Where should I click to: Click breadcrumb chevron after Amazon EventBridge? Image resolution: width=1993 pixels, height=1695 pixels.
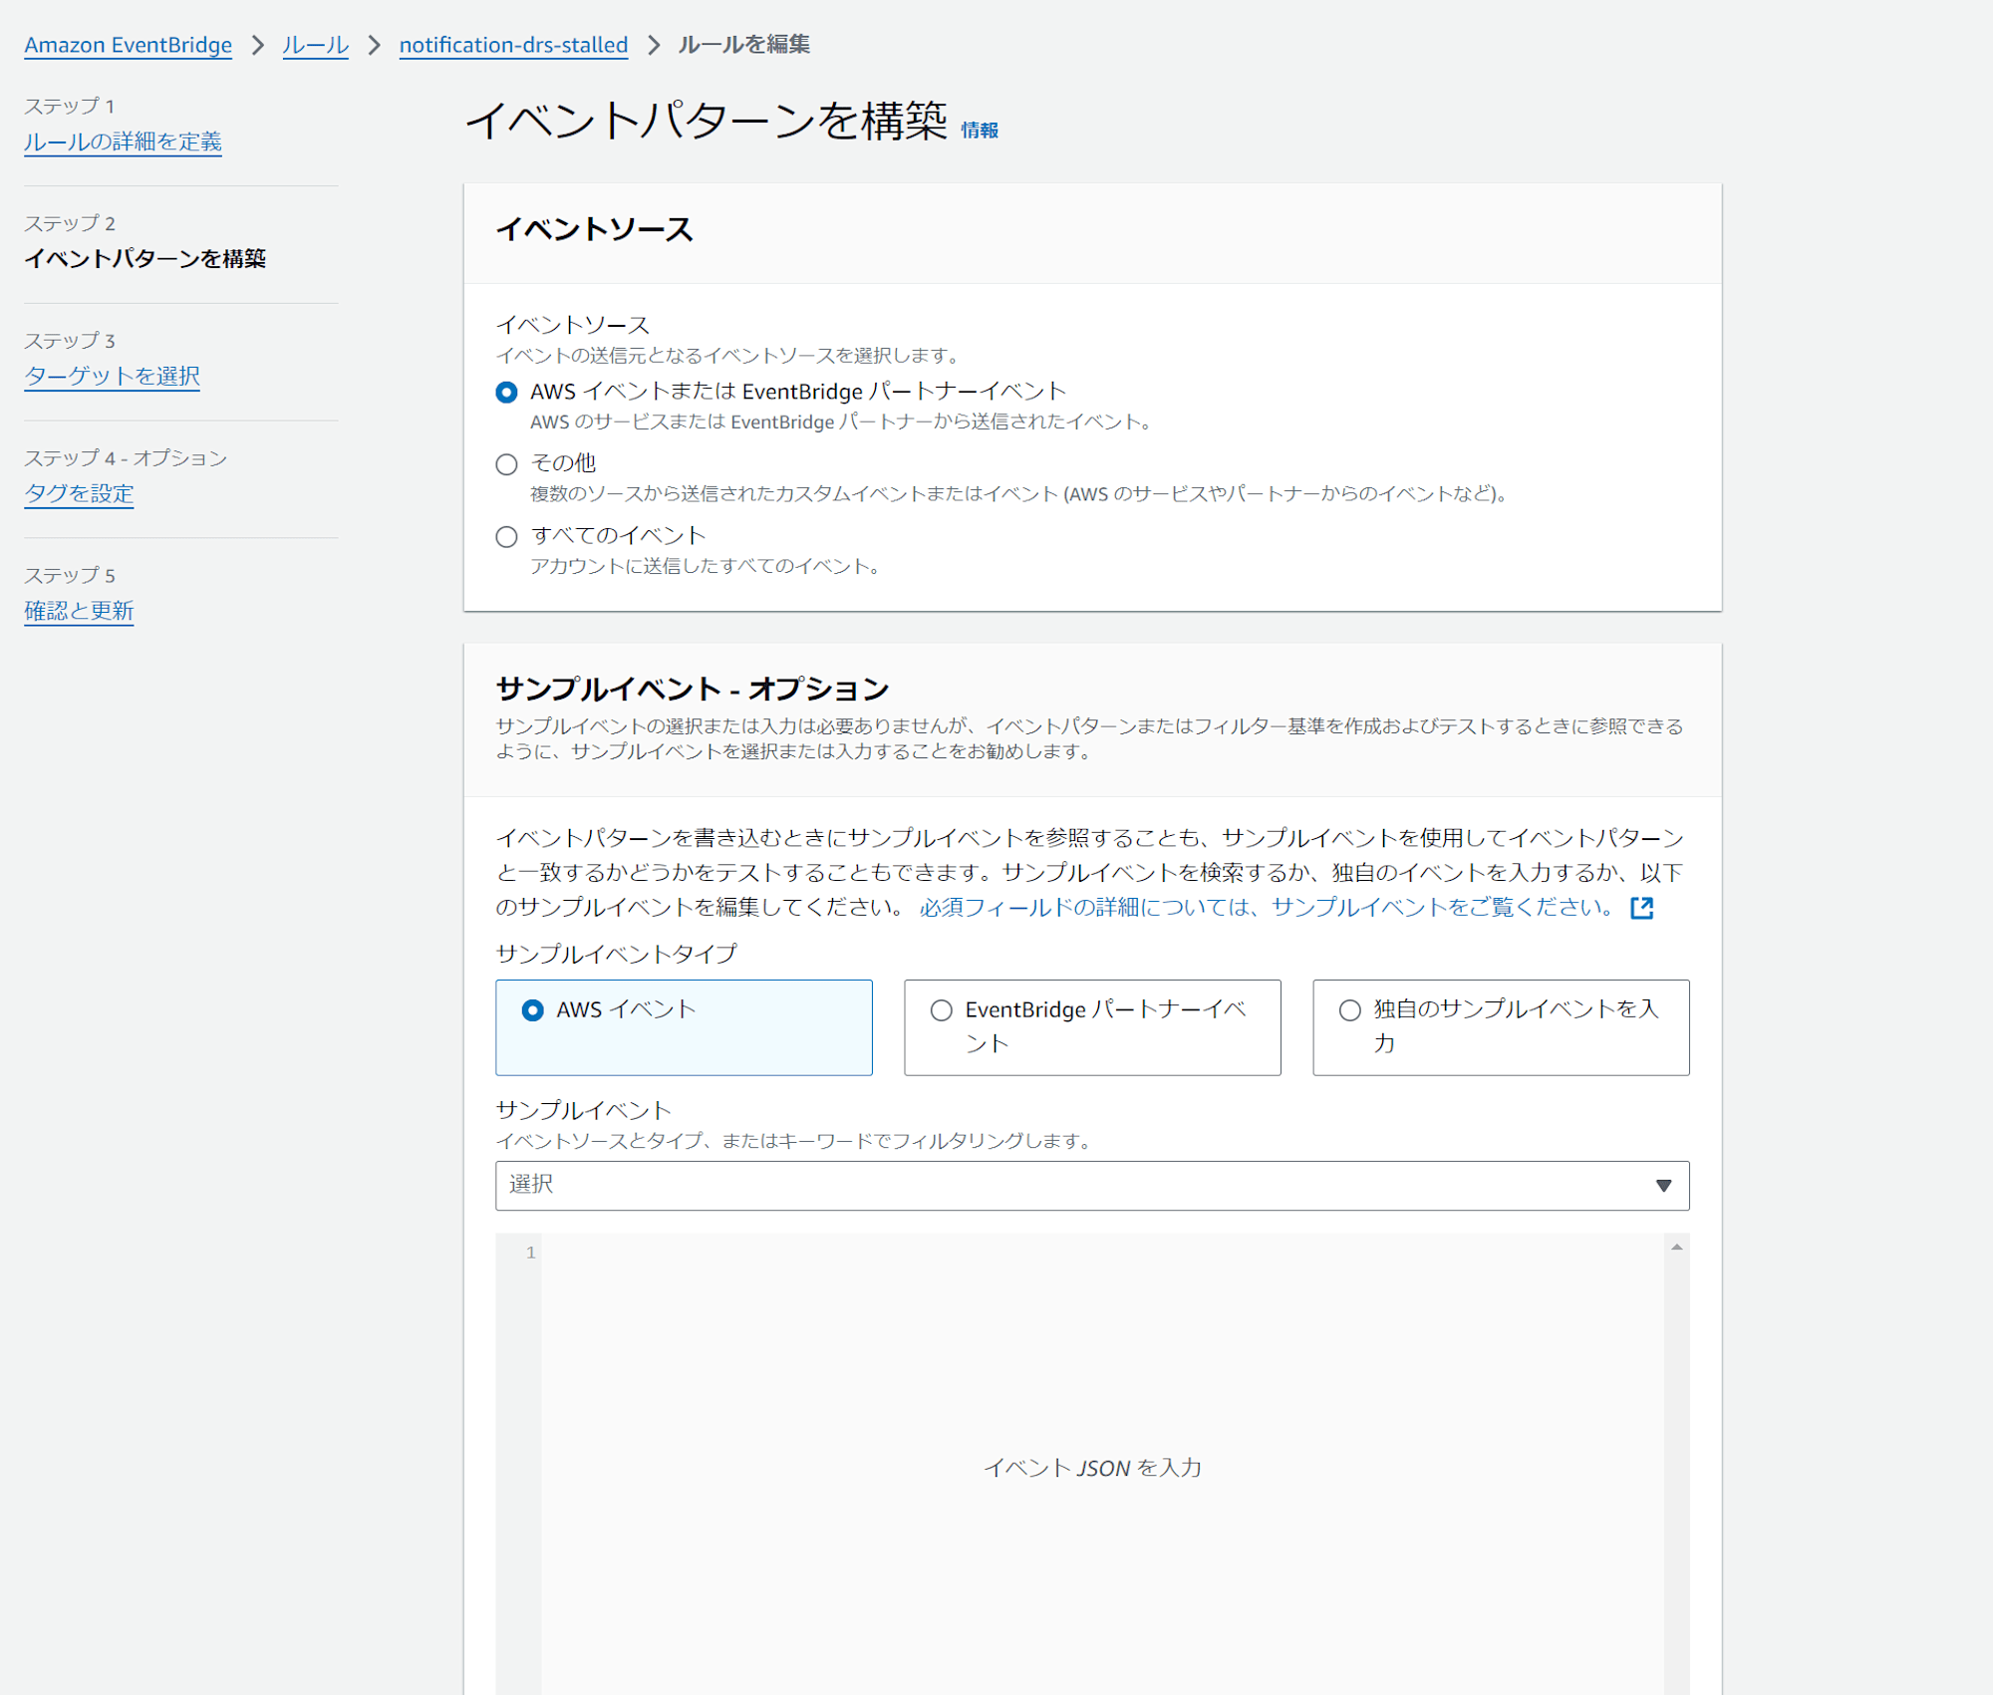coord(258,45)
